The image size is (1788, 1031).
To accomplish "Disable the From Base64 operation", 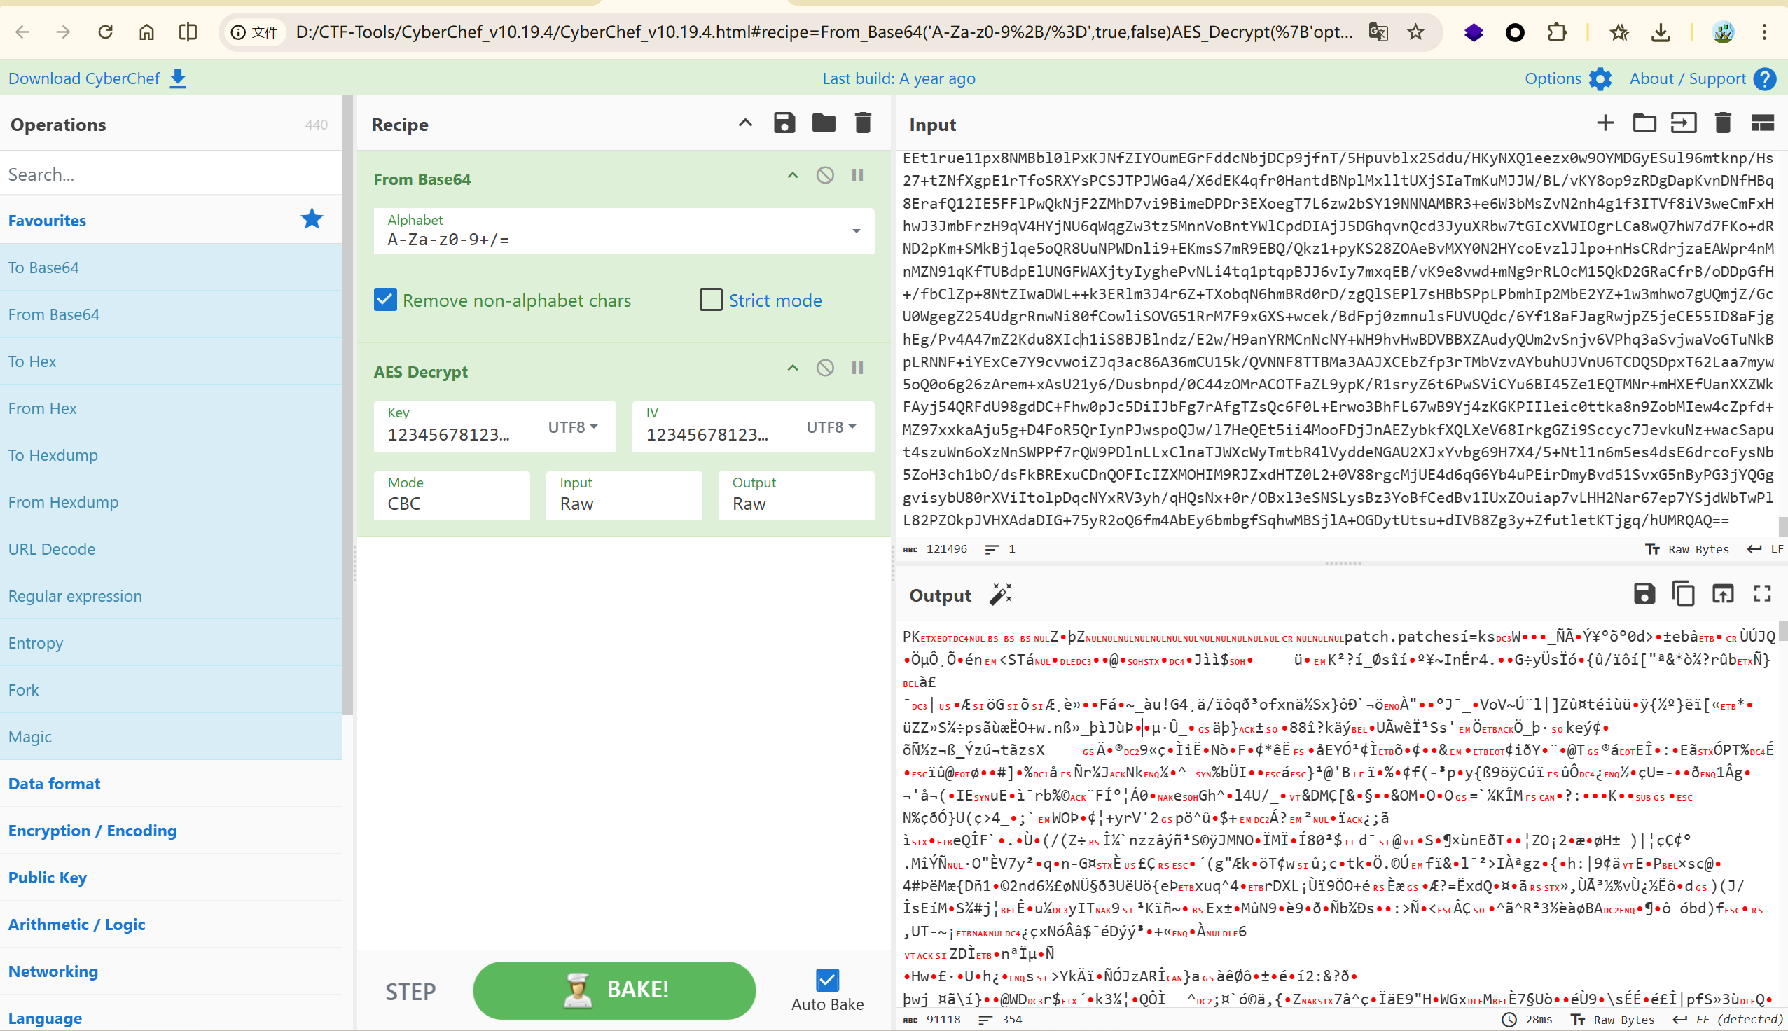I will click(824, 175).
